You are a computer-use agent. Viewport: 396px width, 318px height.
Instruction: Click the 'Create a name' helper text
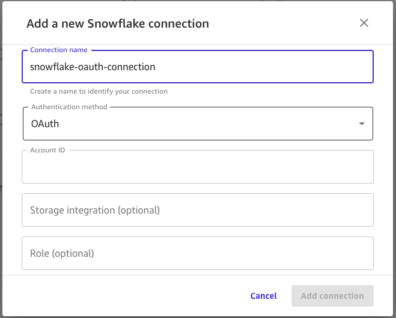point(99,91)
